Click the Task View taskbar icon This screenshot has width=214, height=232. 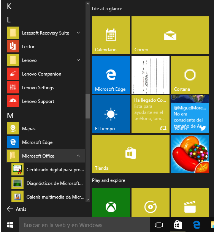coord(159,225)
